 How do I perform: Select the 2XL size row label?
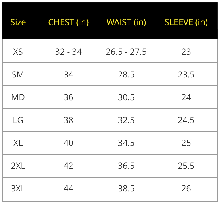click(18, 166)
